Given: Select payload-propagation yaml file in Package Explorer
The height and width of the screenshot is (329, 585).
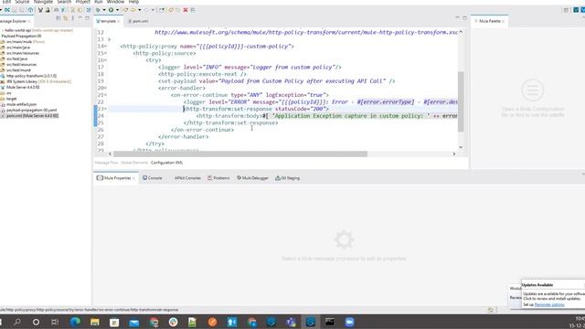Looking at the screenshot, I should tap(28, 110).
